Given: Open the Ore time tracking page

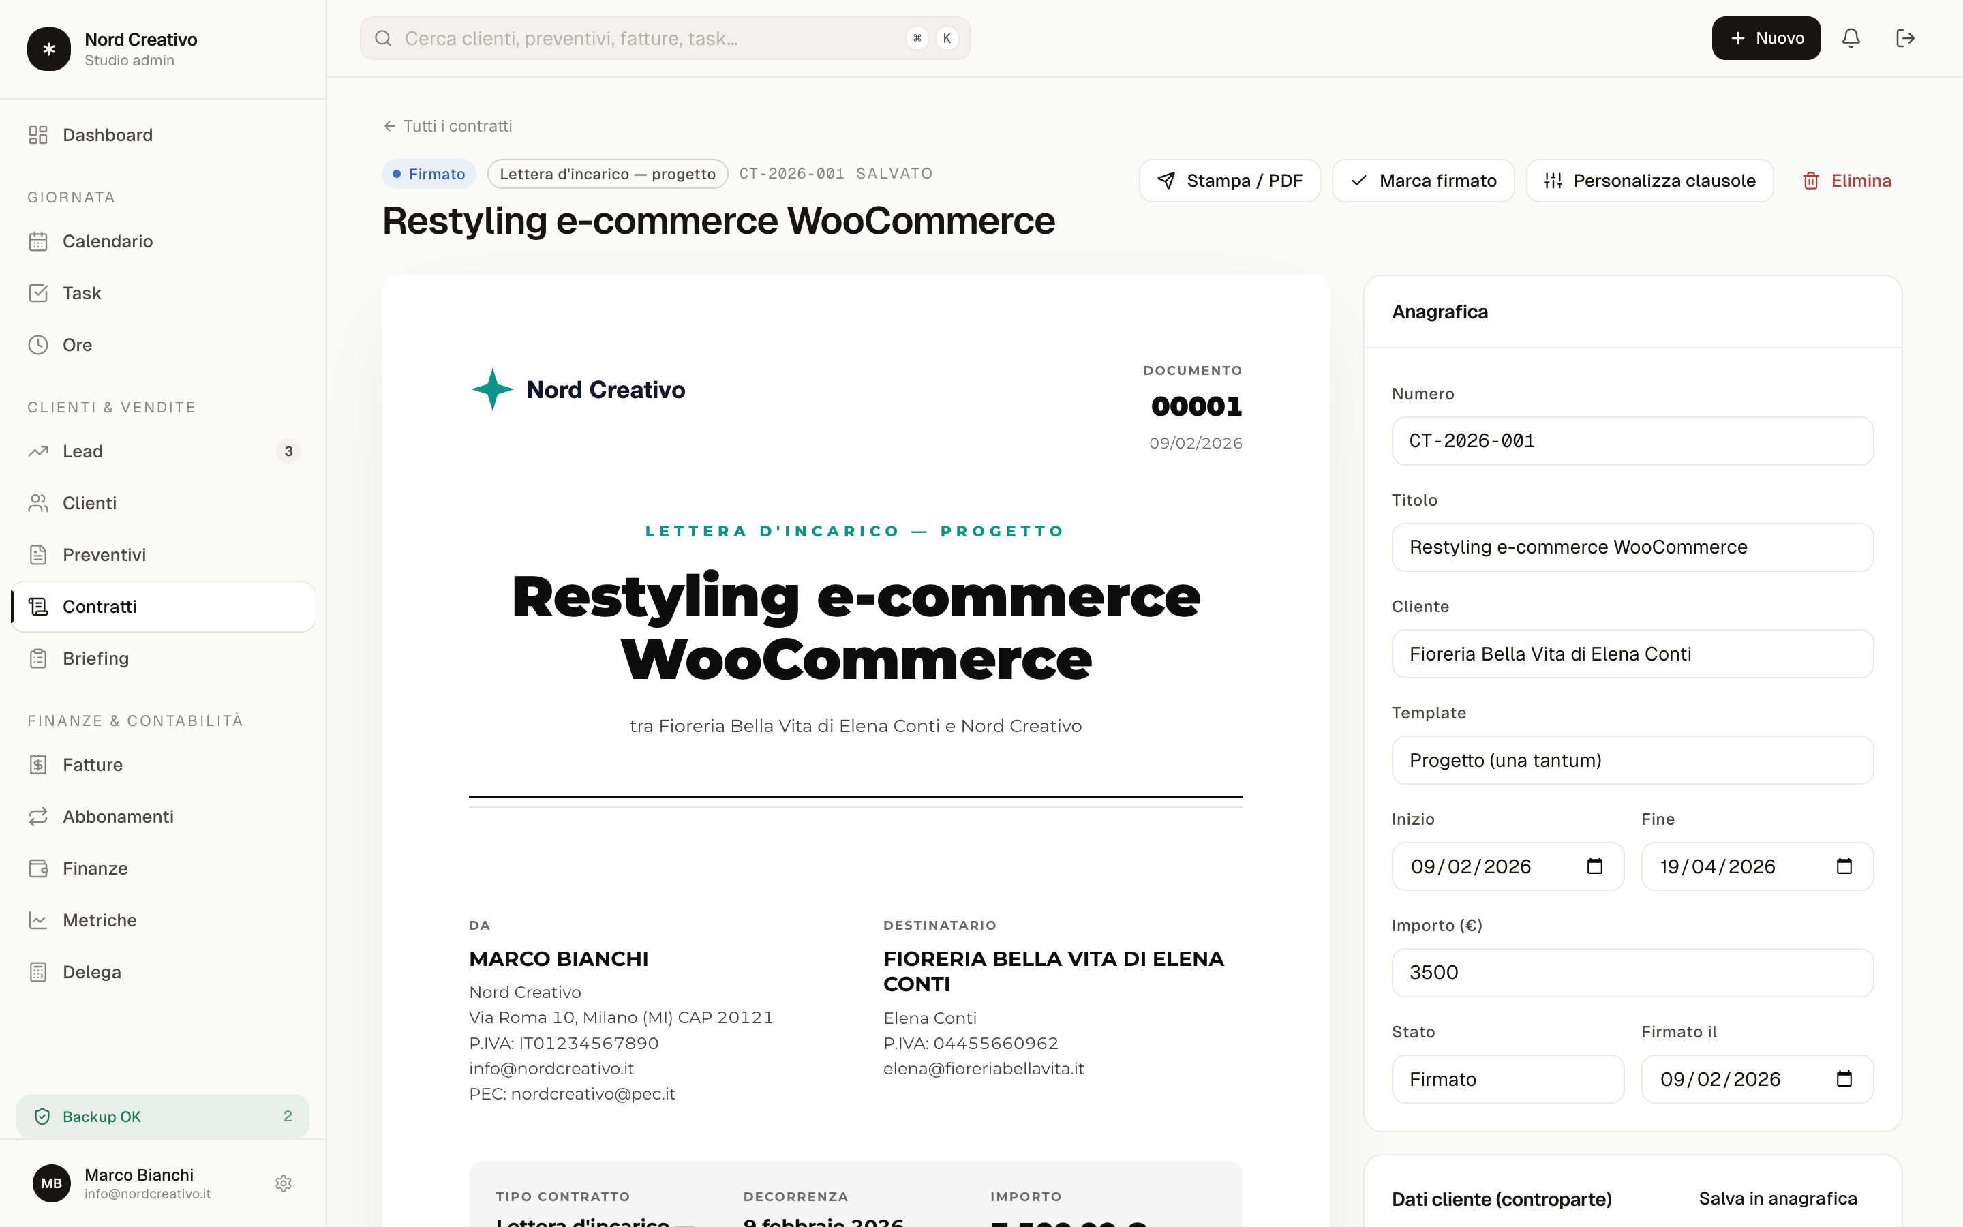Looking at the screenshot, I should pos(163,345).
